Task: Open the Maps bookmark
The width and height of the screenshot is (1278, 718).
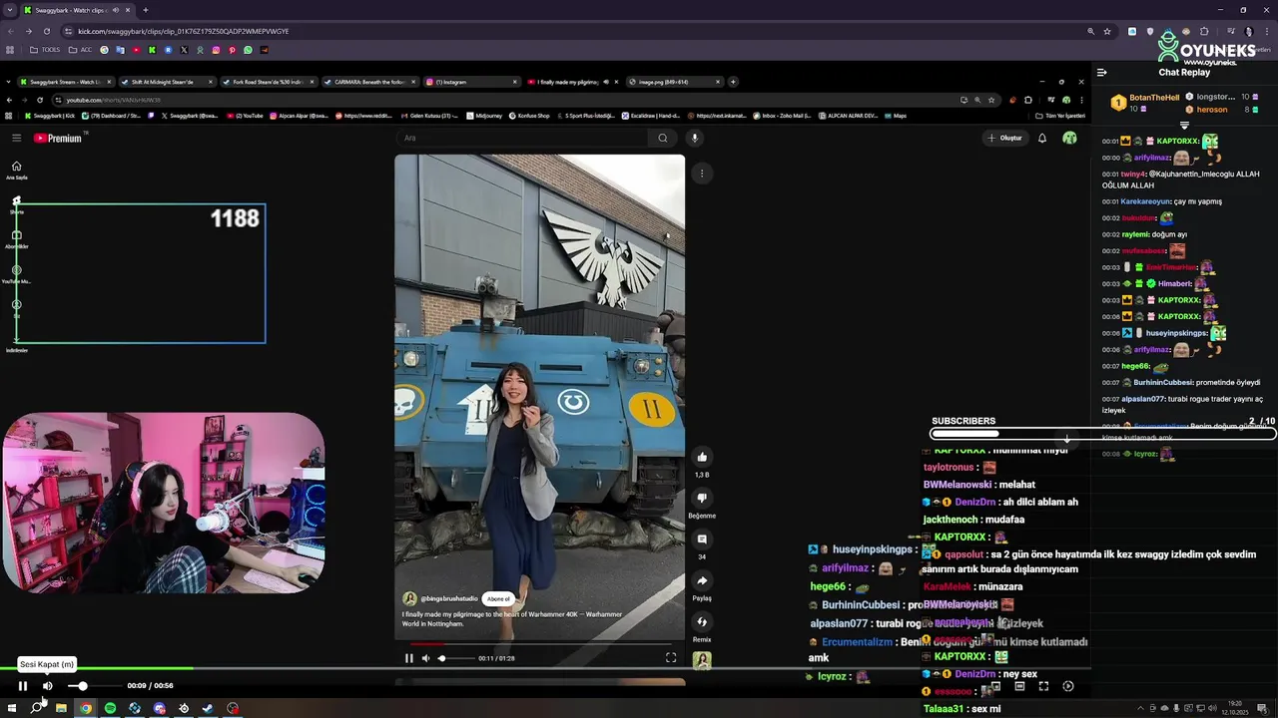Action: coord(896,116)
